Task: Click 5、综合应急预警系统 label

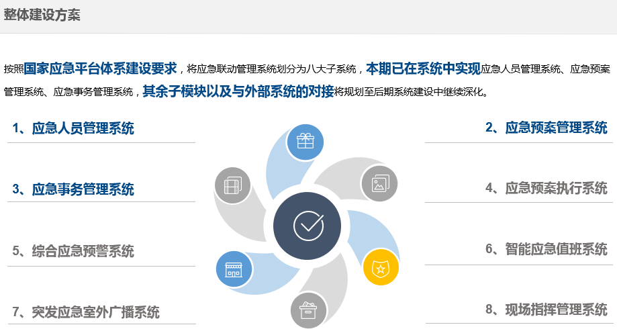Action: point(73,251)
